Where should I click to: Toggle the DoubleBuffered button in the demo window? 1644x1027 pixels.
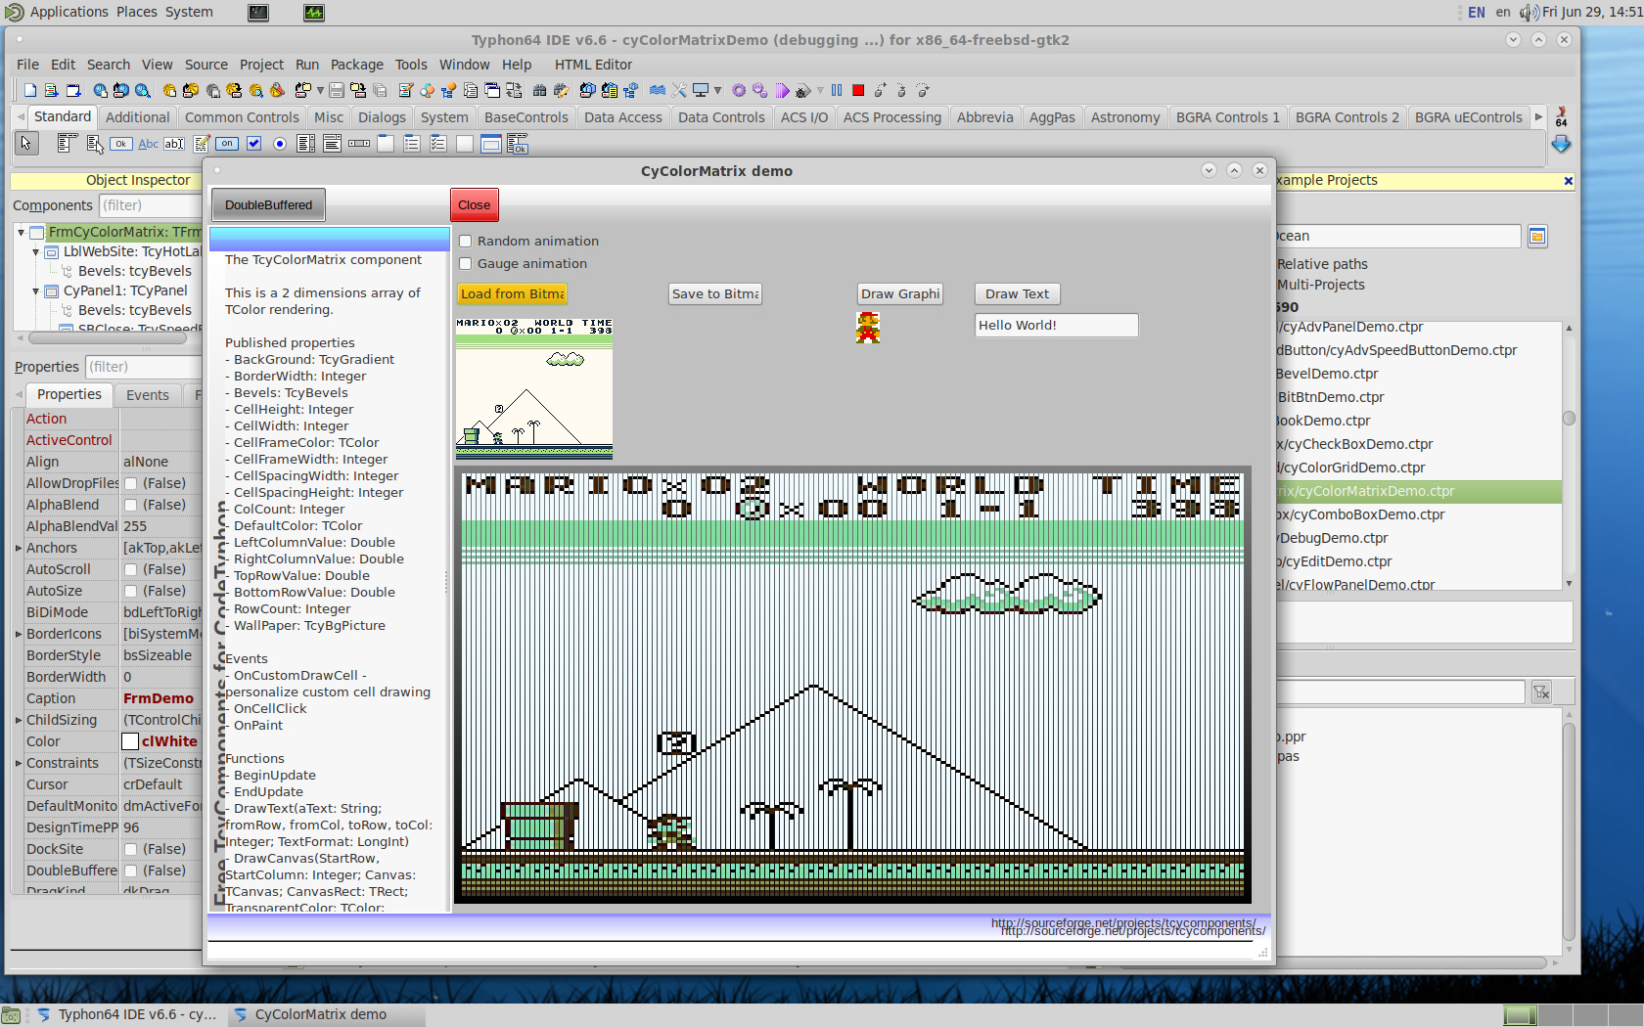click(x=268, y=204)
